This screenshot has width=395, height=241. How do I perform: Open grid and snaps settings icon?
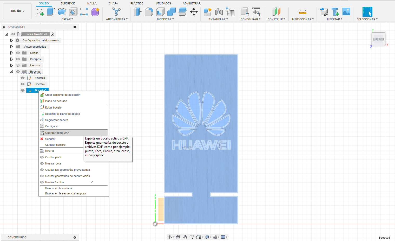(215, 237)
